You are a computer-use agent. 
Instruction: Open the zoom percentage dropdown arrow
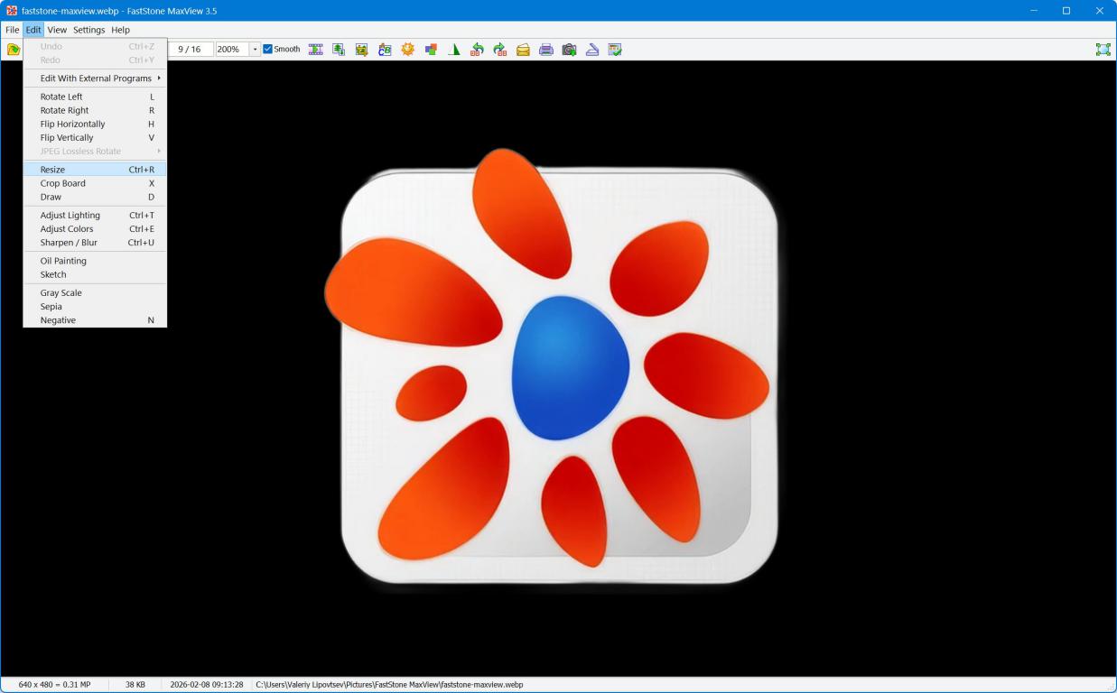[x=255, y=50]
